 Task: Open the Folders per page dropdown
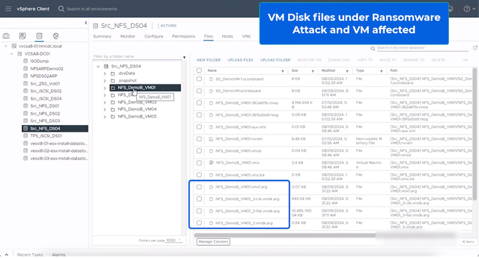pyautogui.click(x=174, y=240)
